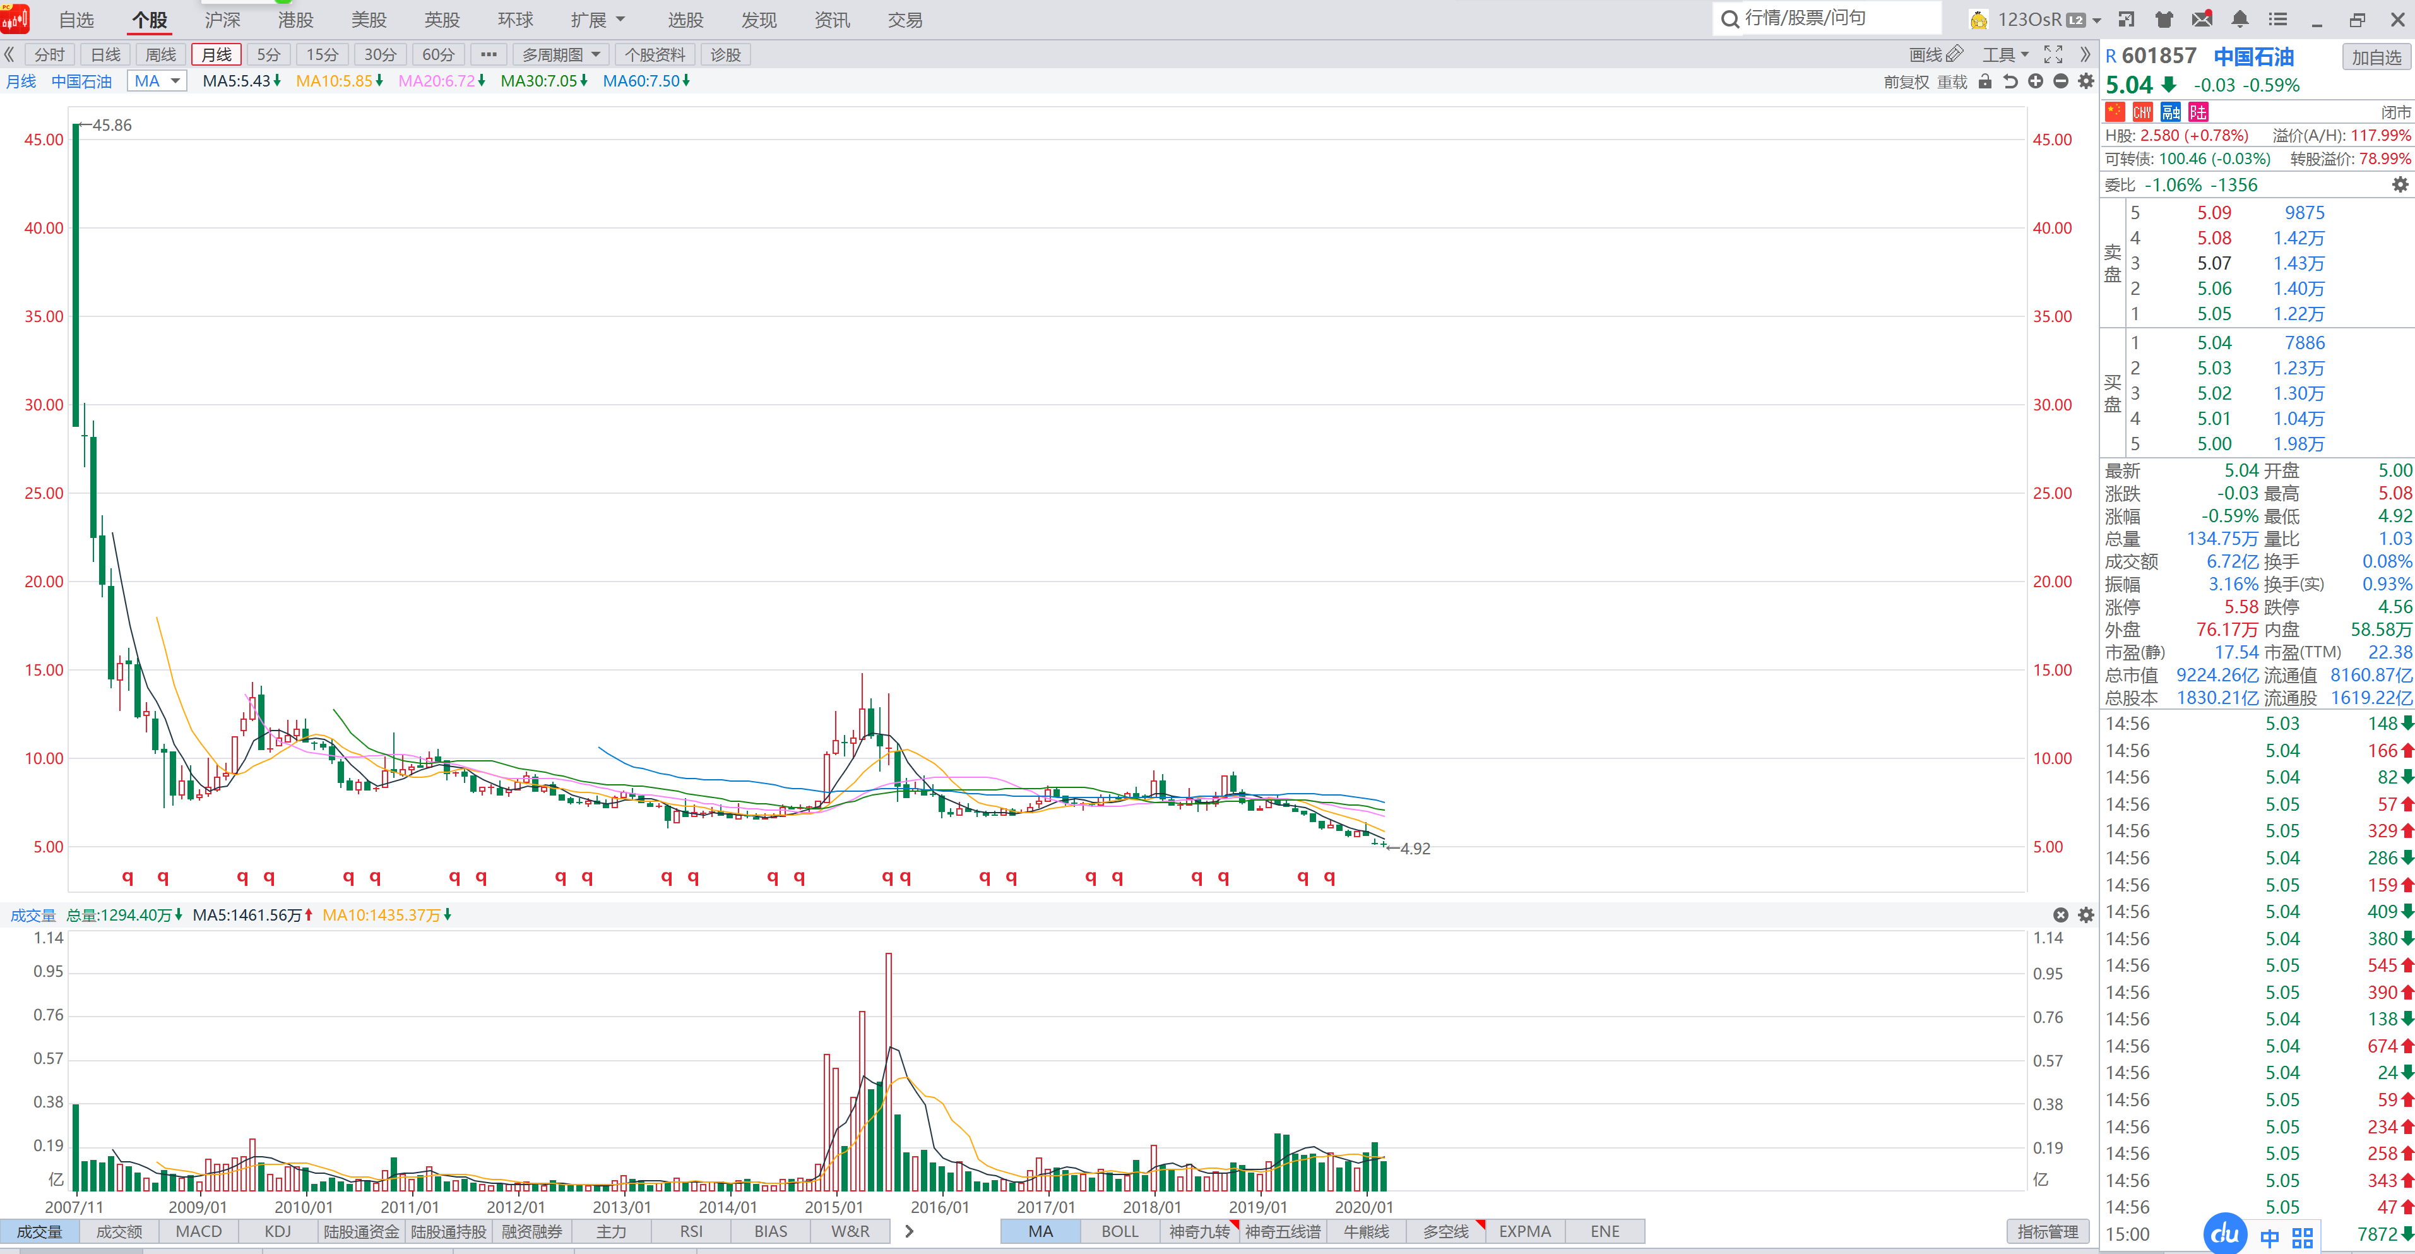Open the 自选 top menu
The image size is (2415, 1254).
pyautogui.click(x=76, y=19)
